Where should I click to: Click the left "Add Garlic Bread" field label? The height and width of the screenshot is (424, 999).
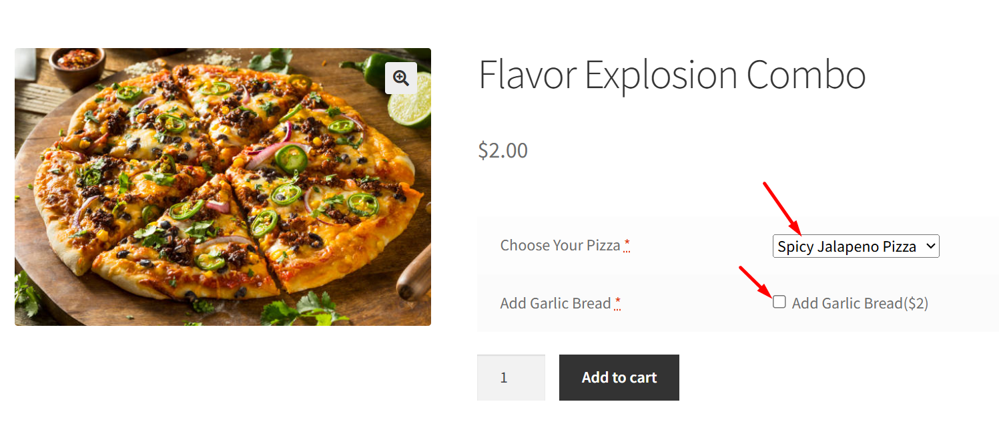(555, 303)
